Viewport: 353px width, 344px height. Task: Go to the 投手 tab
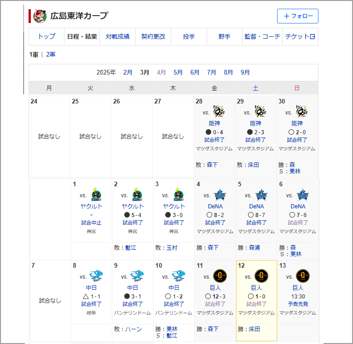coord(189,36)
